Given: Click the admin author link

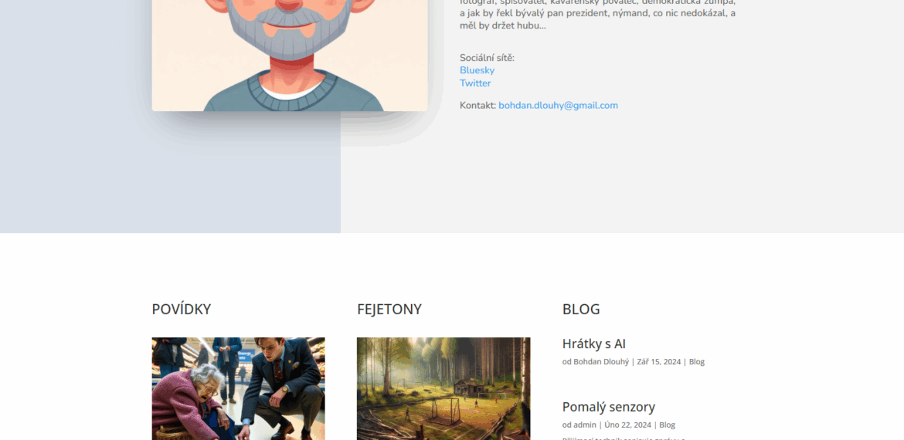Looking at the screenshot, I should [x=585, y=425].
